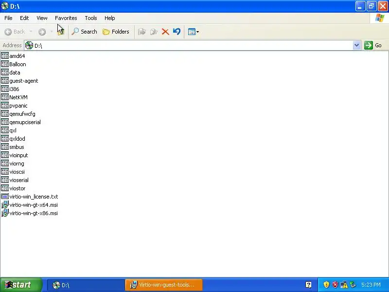
Task: Select the vioinput folder icon
Action: [5, 155]
